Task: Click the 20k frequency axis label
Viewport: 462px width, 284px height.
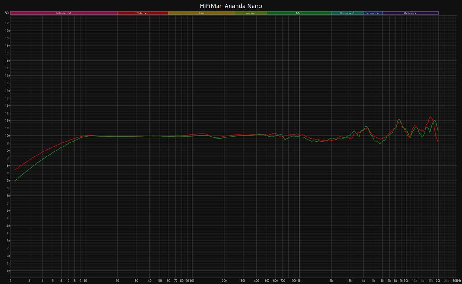Action: (438, 280)
